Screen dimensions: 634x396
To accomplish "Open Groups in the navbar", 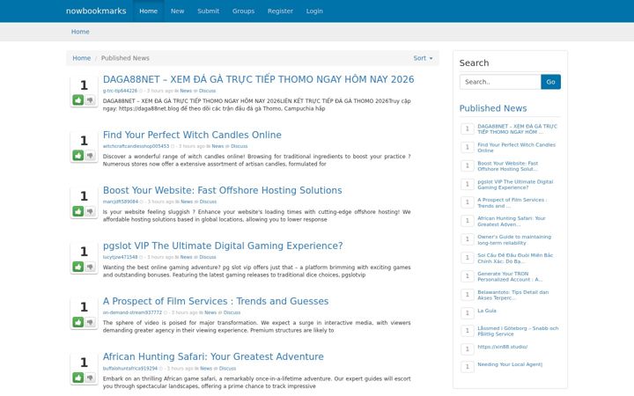I will [x=243, y=11].
